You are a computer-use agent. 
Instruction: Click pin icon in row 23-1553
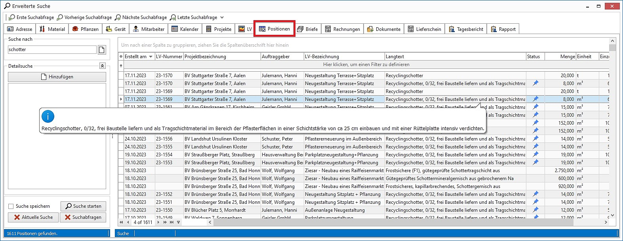tap(535, 162)
